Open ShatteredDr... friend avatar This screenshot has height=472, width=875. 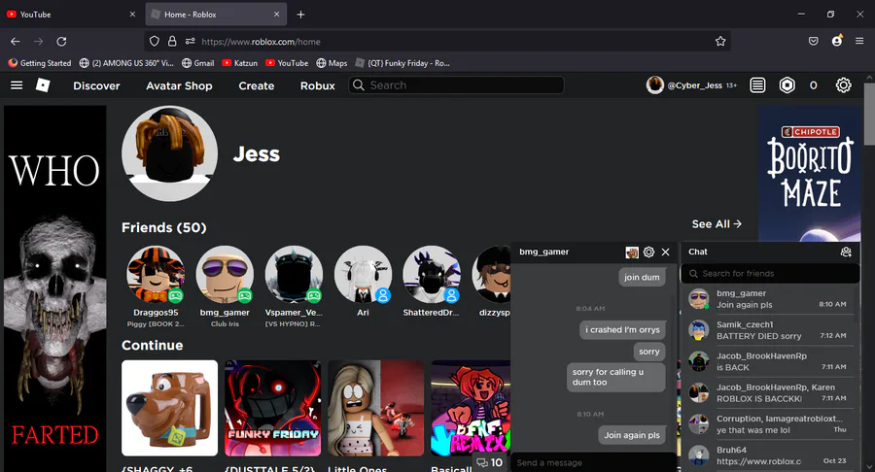tap(432, 274)
